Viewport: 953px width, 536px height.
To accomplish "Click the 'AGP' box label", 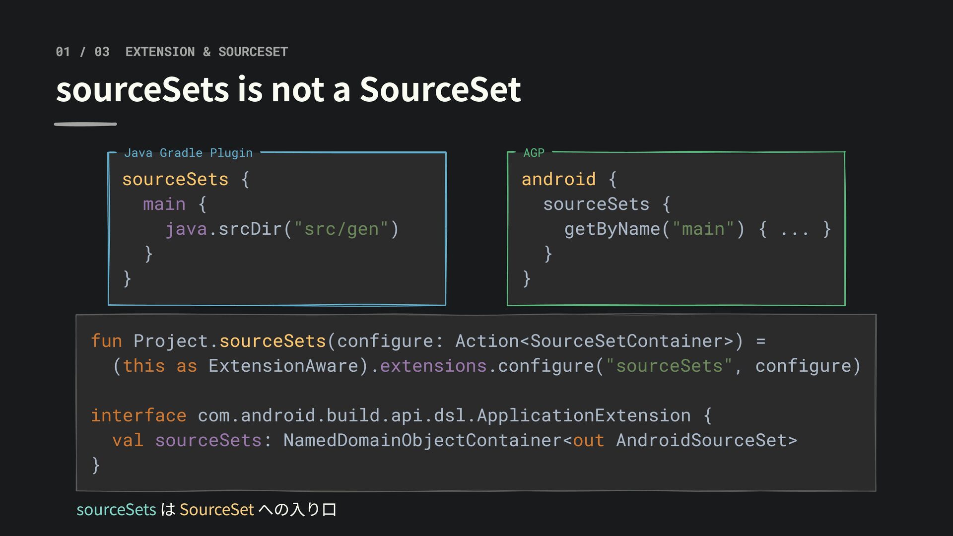I will coord(534,153).
